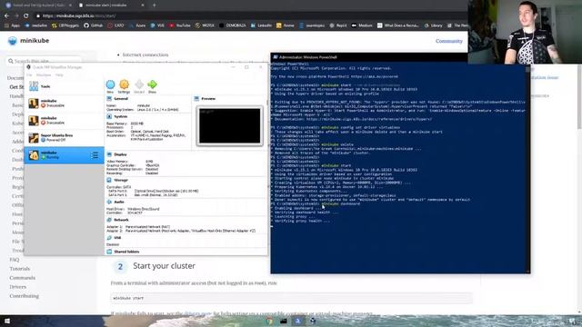This screenshot has height=327, width=582.
Task: Open the Library bookmark
Action: pyautogui.click(x=434, y=25)
